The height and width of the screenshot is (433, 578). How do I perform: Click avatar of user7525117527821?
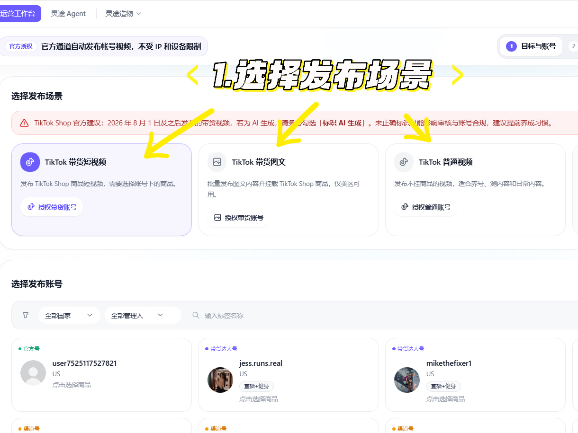pos(33,373)
